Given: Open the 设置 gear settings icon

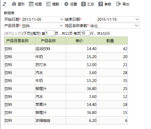Looking at the screenshot, I should tap(66, 4).
